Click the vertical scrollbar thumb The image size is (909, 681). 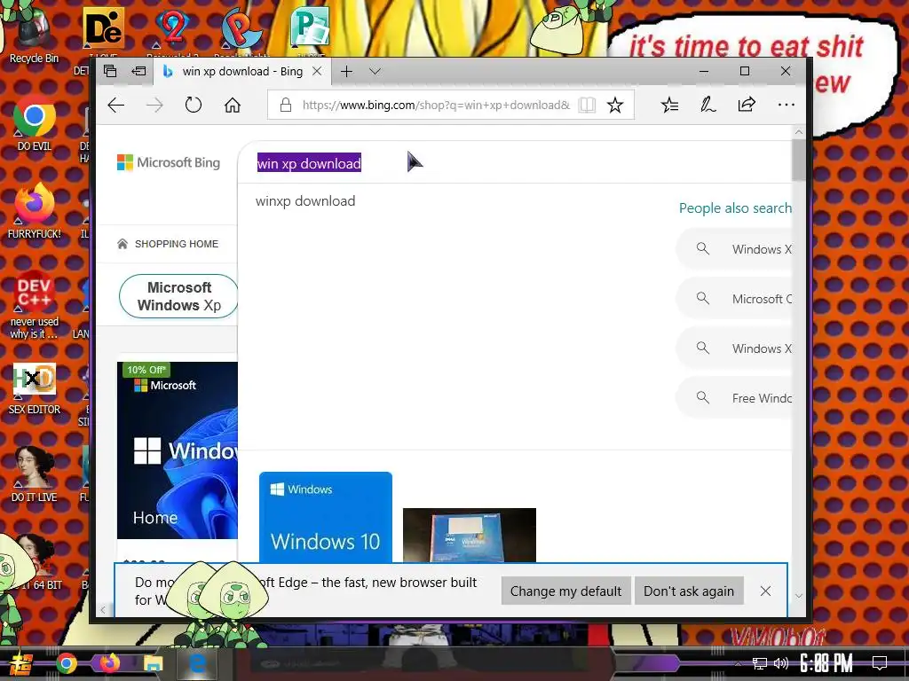tap(798, 160)
